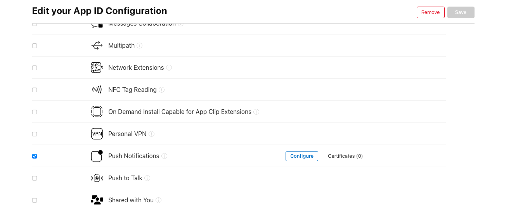Uncheck the Push Notifications checkbox
Screen dimensions: 511x205
pos(35,156)
